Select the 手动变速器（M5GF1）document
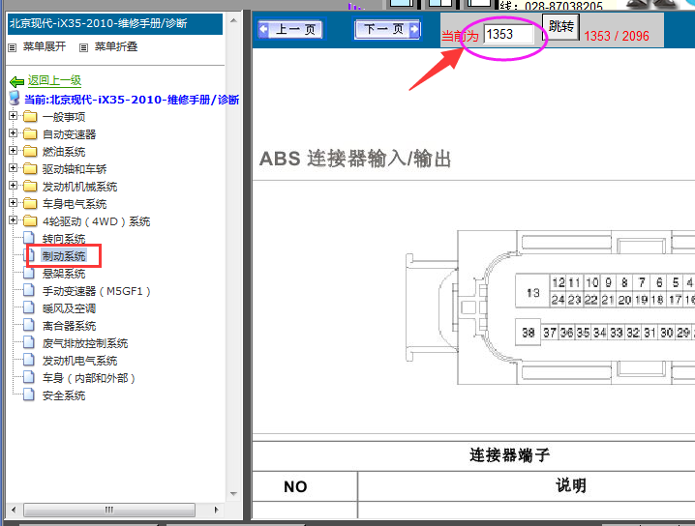 96,291
